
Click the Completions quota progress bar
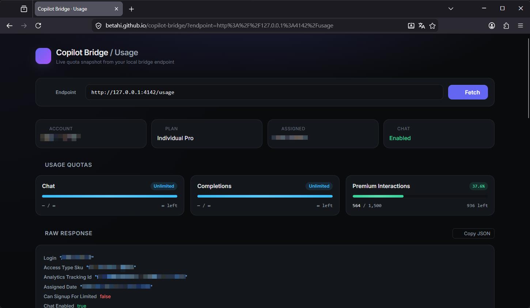coord(265,196)
